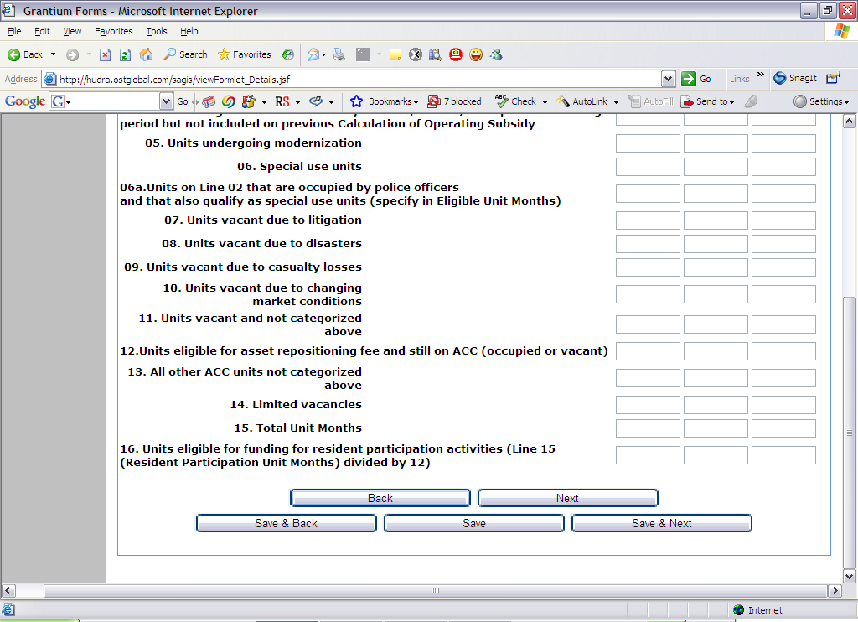
Task: Click the Save & Back button
Action: pos(287,523)
